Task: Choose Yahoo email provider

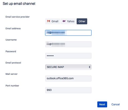Action: click(x=69, y=21)
